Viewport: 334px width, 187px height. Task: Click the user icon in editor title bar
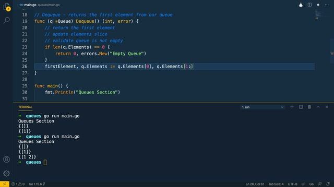301,5
